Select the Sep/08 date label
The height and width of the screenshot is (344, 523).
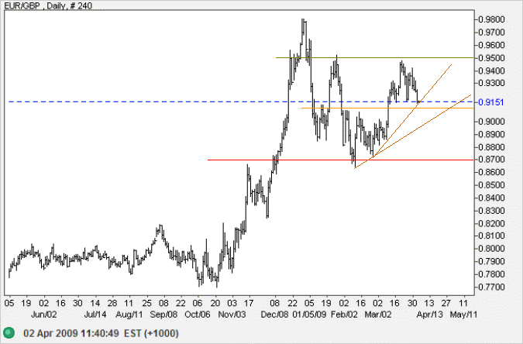coord(163,315)
